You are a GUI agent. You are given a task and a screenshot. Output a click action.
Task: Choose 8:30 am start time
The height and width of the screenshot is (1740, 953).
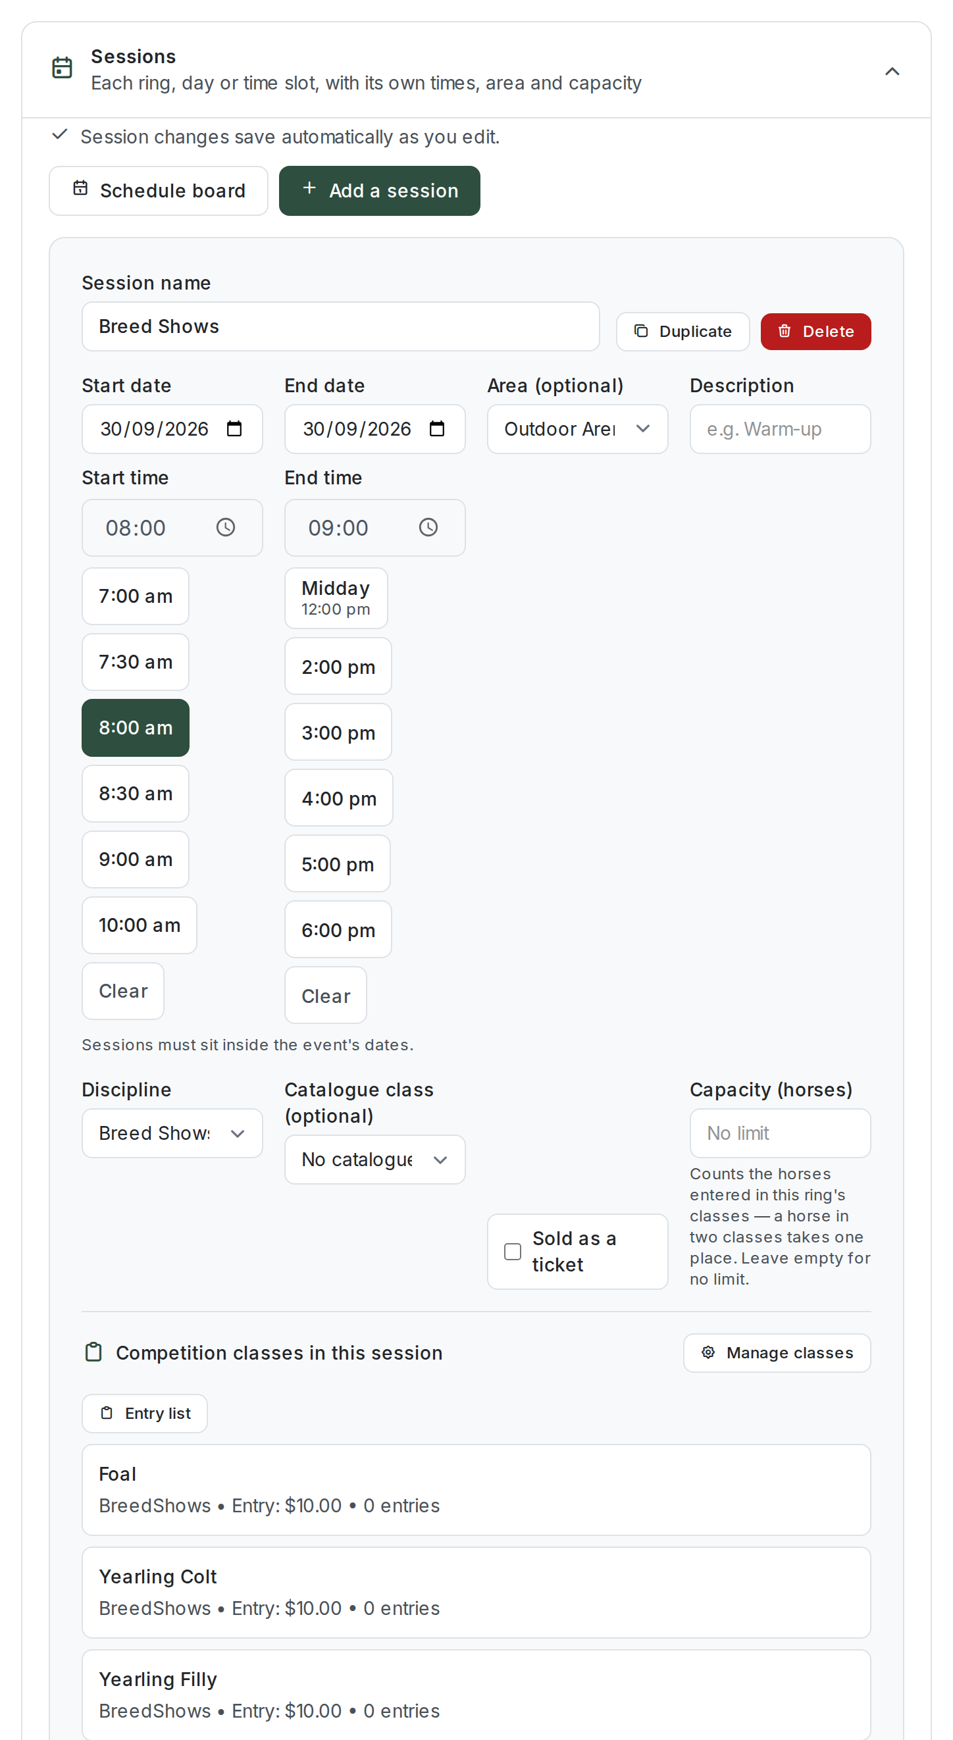pyautogui.click(x=135, y=793)
